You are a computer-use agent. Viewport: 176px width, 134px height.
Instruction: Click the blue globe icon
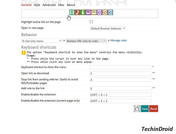(x=110, y=12)
